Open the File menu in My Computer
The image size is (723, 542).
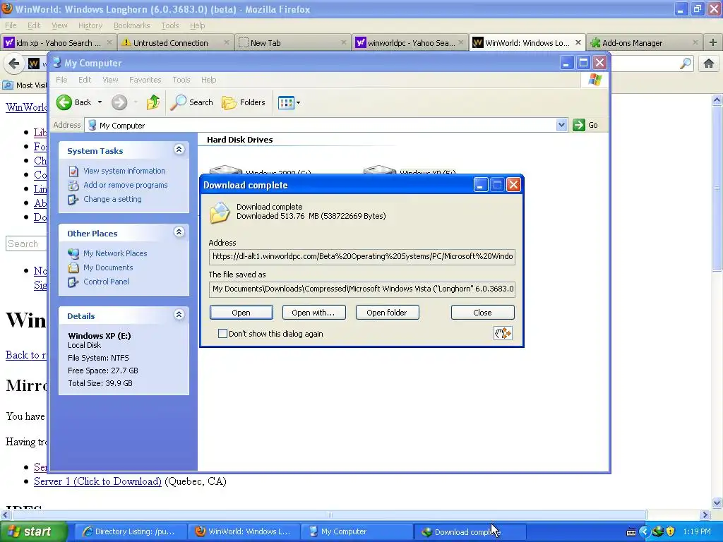click(x=61, y=80)
